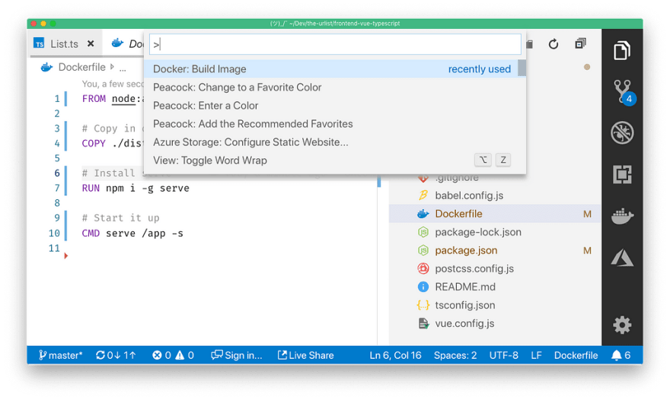Screen dimensions: 670x400
Task: Change UTF-8 encoding in status bar
Action: click(x=504, y=355)
